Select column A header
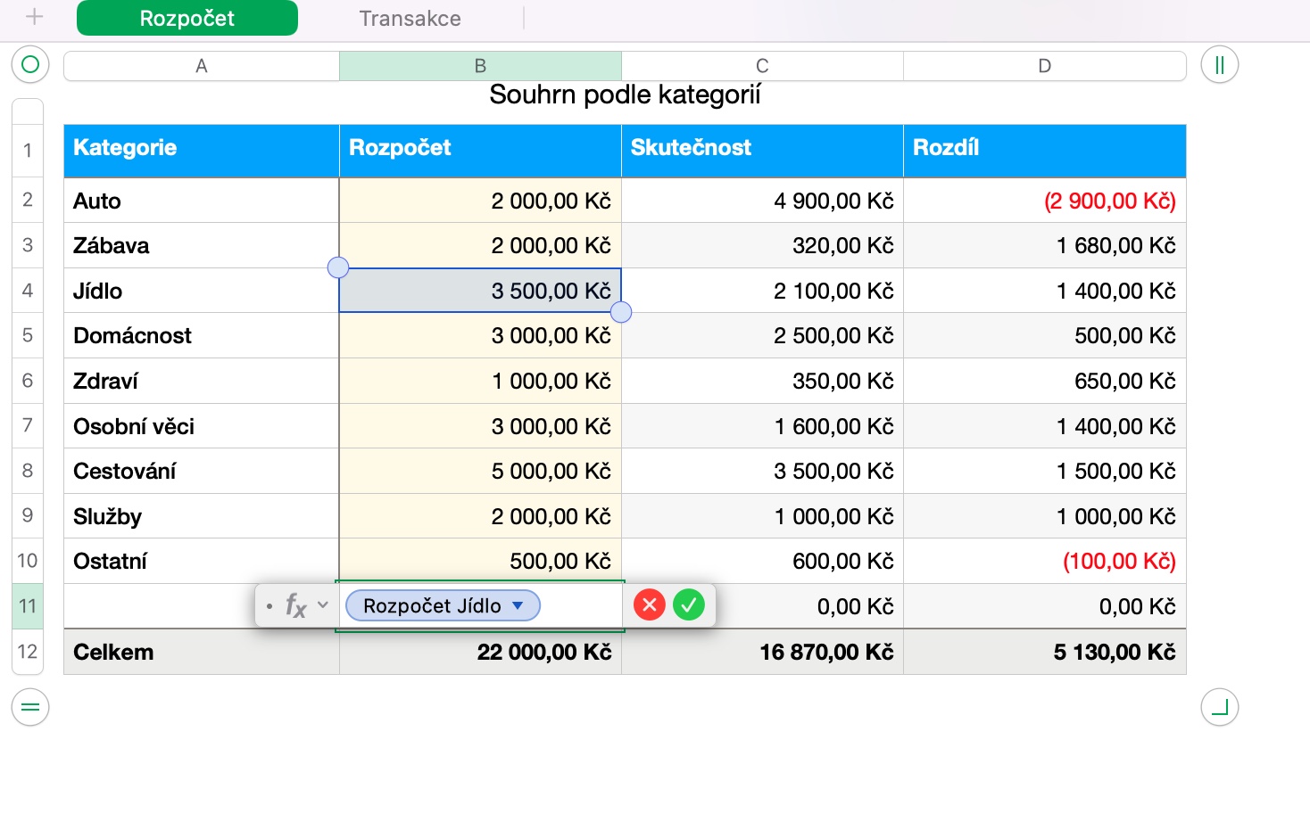Viewport: 1310px width, 822px height. point(202,66)
